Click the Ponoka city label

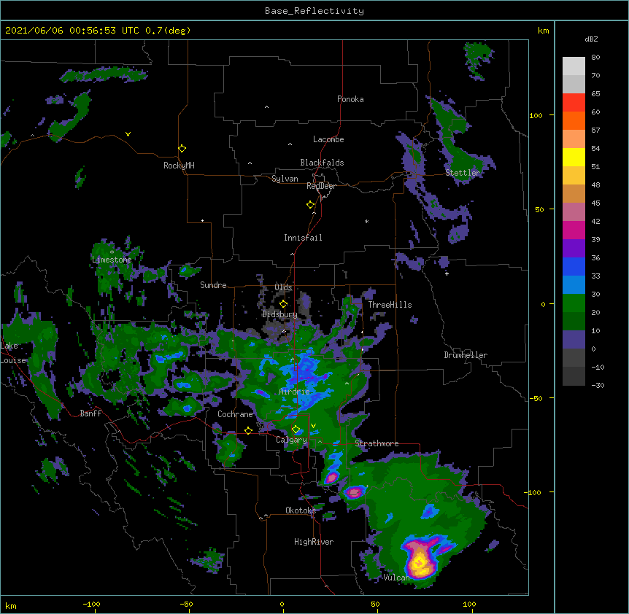pos(350,99)
